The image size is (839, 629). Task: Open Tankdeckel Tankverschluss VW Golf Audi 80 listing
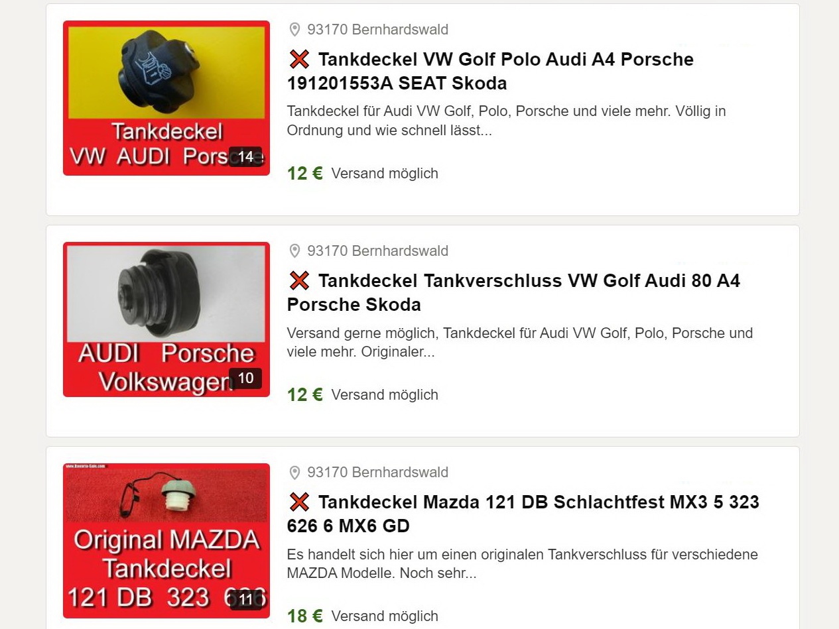pos(513,292)
